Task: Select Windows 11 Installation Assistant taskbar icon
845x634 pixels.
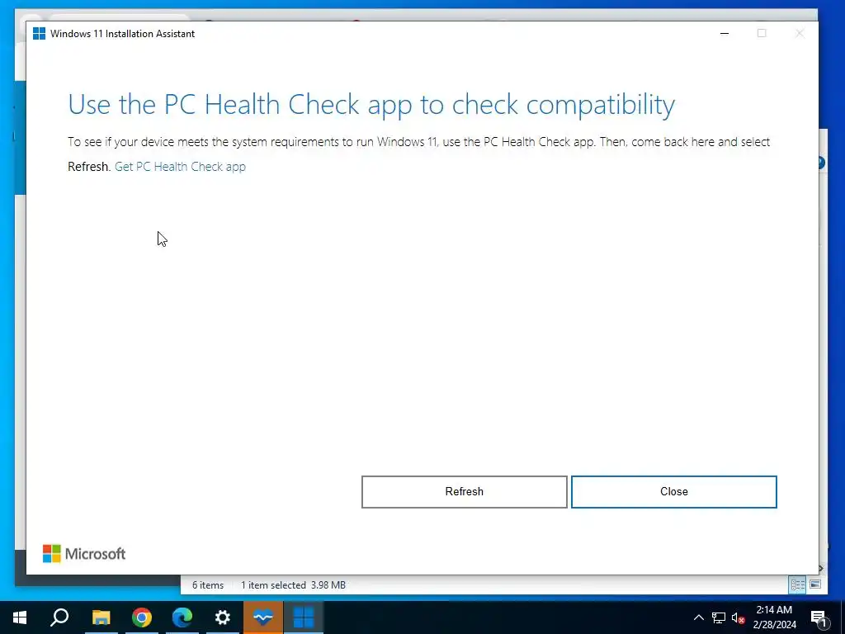Action: click(304, 617)
